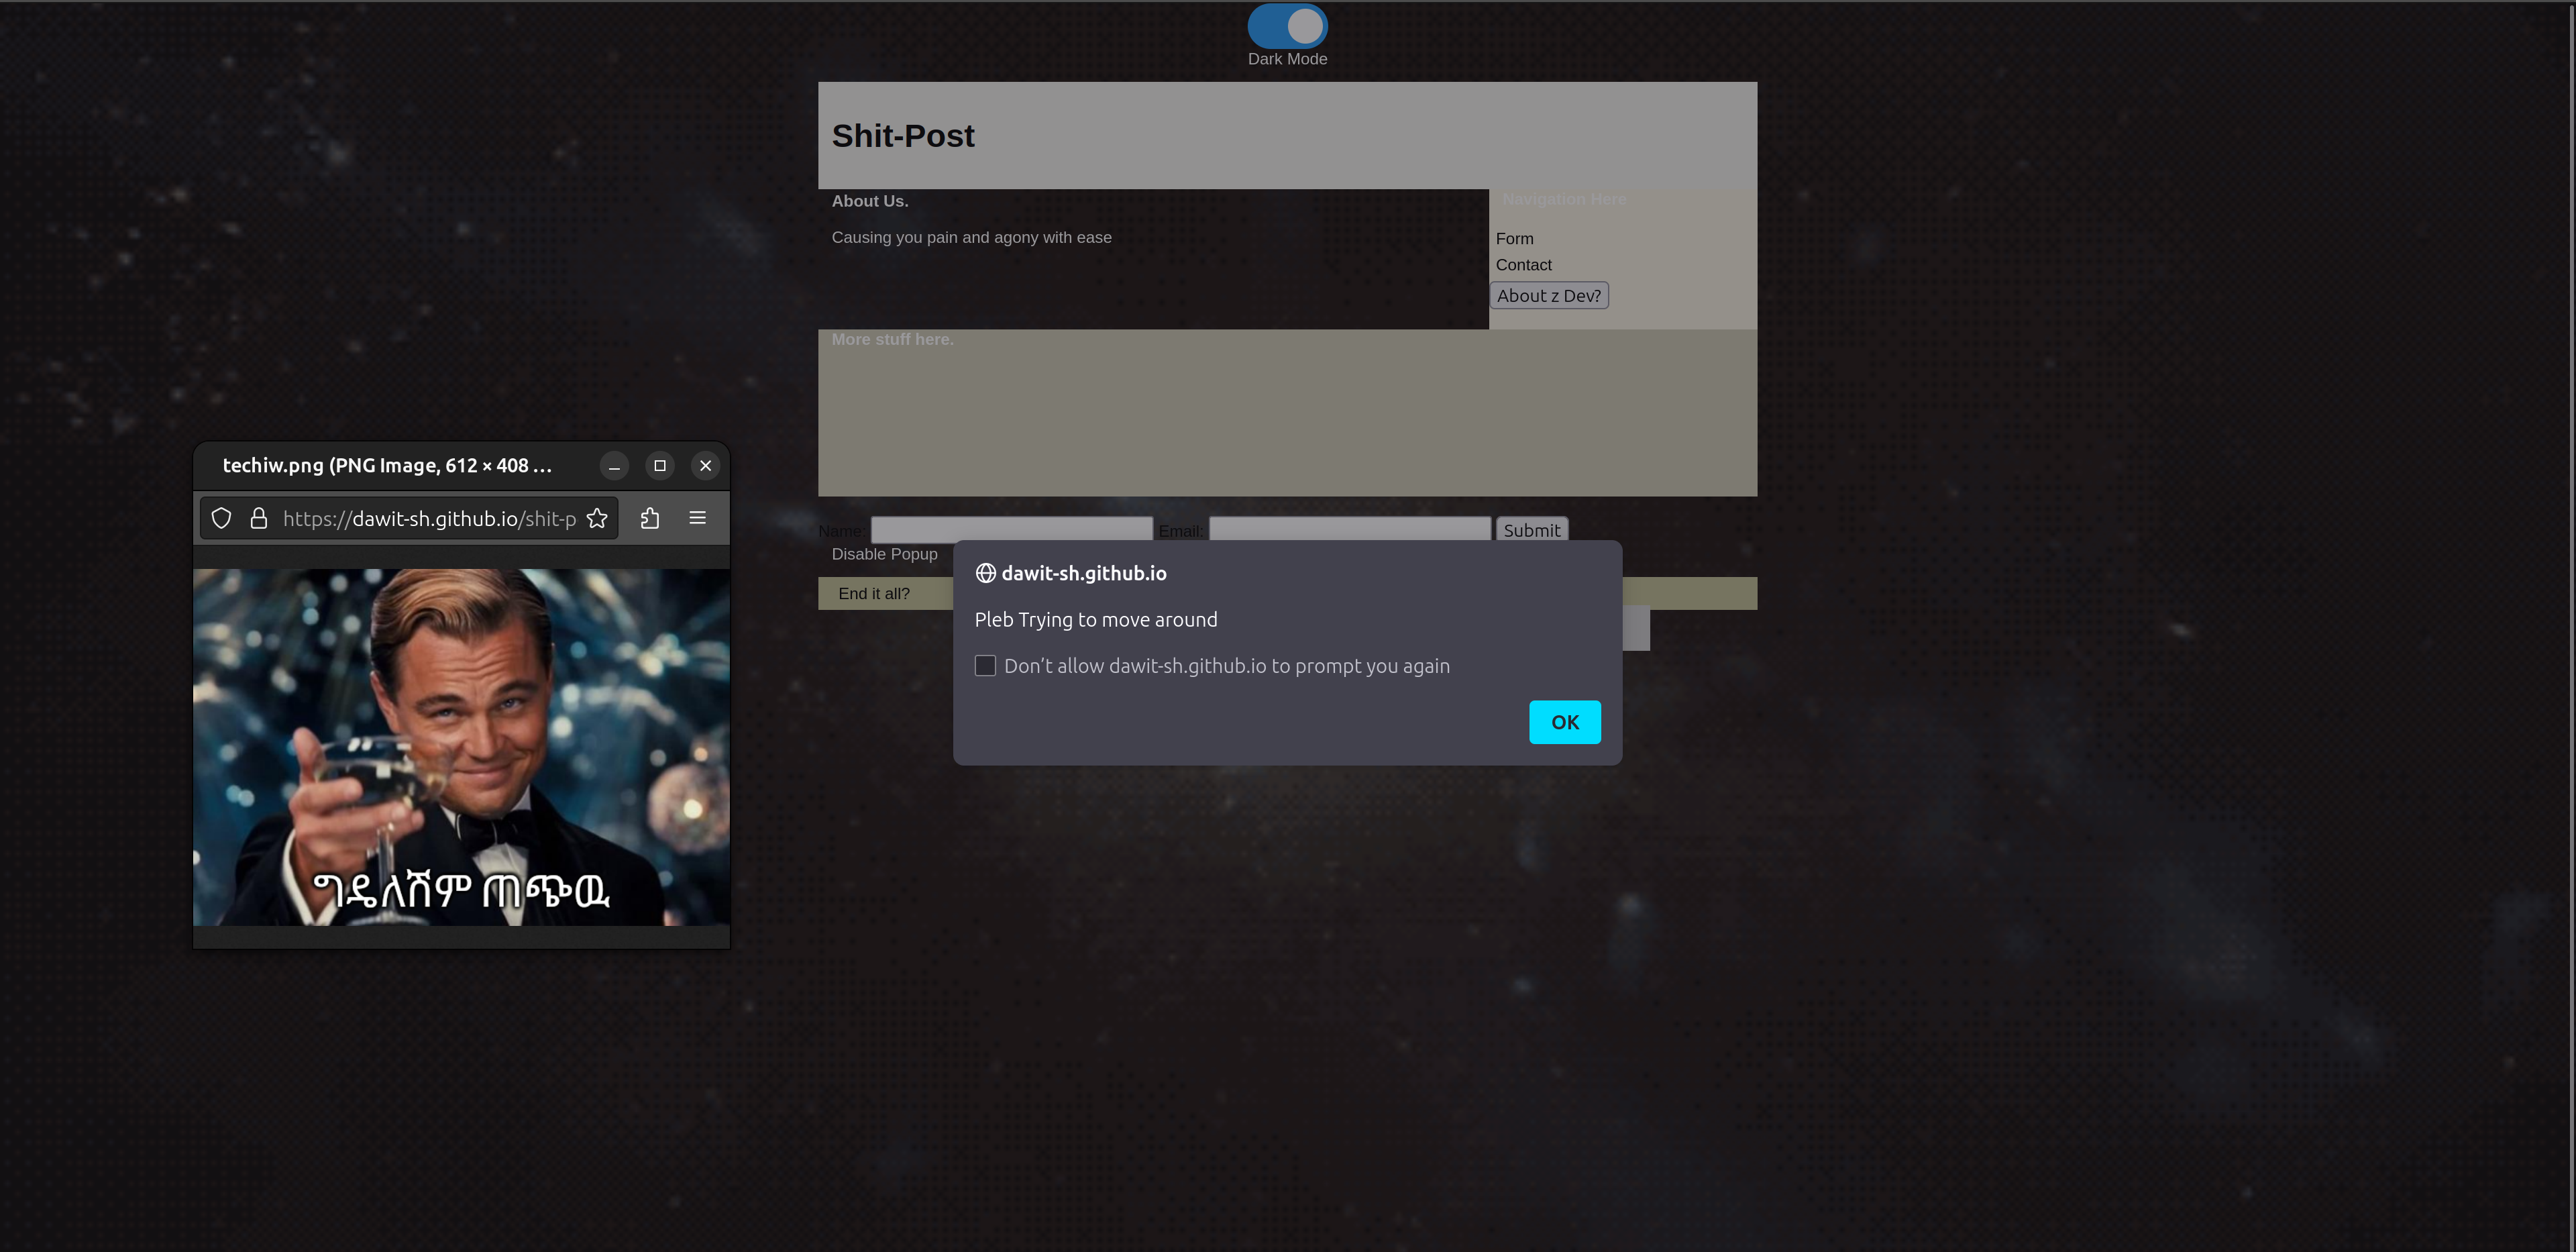Bookmark page with the star icon

pos(597,518)
